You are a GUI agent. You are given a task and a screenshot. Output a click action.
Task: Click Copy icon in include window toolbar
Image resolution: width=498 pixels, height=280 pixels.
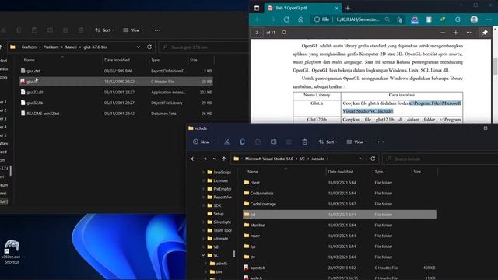pyautogui.click(x=242, y=142)
